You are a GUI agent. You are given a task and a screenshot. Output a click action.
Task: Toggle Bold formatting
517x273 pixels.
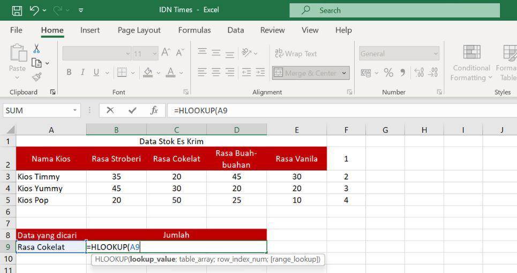pos(69,72)
